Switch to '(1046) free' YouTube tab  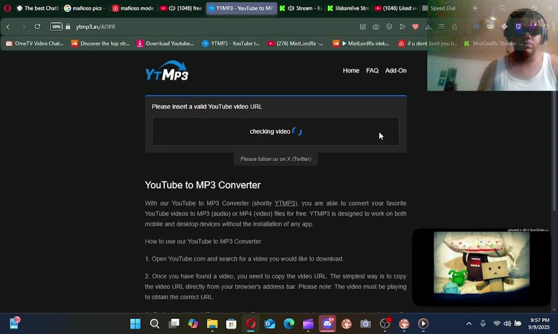point(181,8)
